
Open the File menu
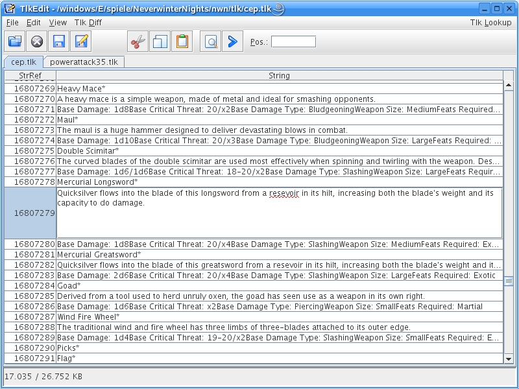12,22
